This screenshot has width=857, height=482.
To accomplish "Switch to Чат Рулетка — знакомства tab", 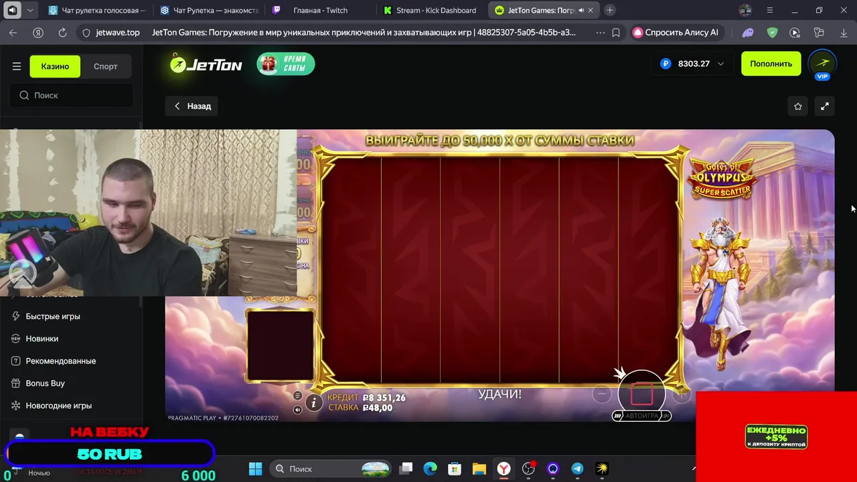I will coord(209,10).
